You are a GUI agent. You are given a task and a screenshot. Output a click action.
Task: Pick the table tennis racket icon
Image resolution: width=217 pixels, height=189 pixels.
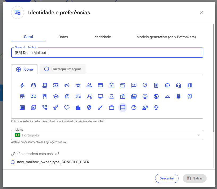[89, 96]
